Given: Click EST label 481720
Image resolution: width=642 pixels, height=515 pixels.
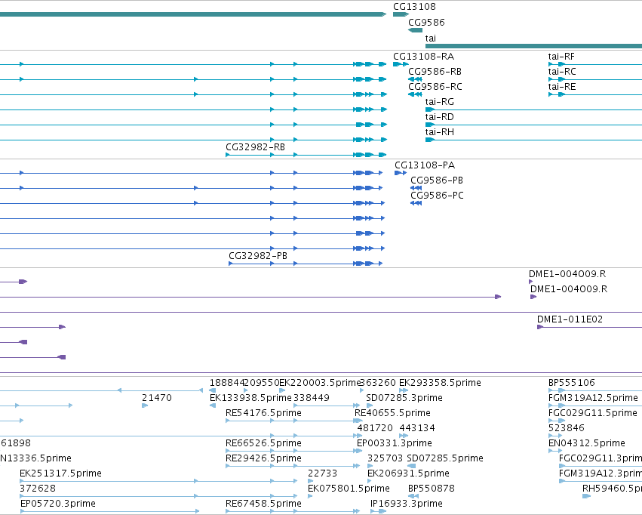Looking at the screenshot, I should click(375, 429).
